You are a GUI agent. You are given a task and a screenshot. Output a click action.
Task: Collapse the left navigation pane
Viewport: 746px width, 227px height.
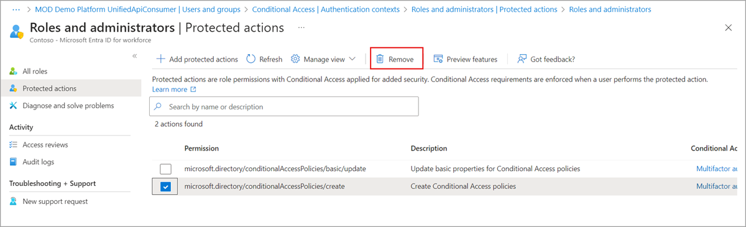coord(135,56)
